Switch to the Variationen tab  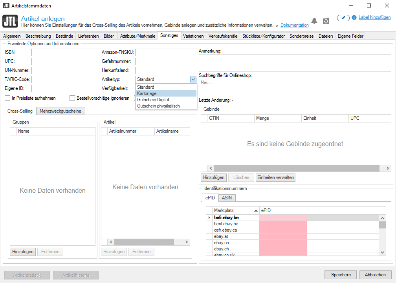193,36
